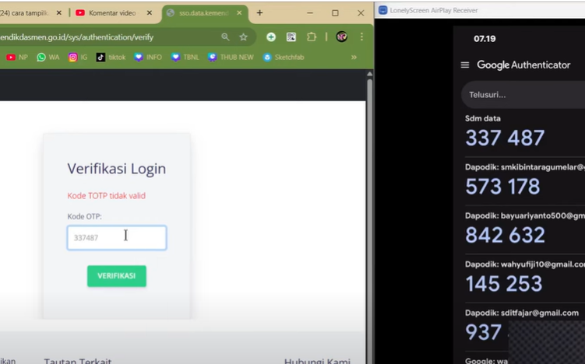Open the Google Authenticator hamburger menu
The image size is (585, 364).
[465, 65]
